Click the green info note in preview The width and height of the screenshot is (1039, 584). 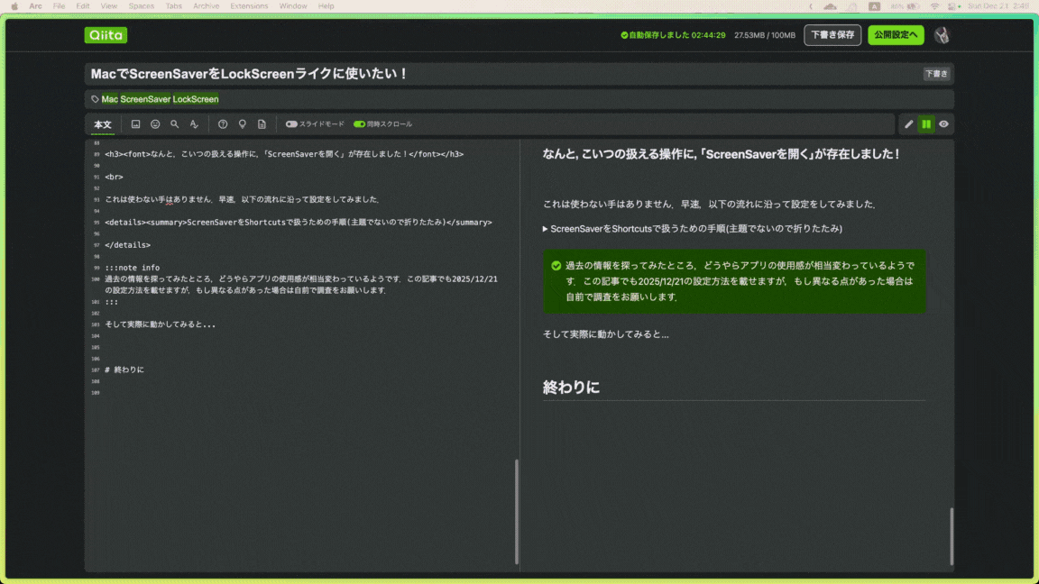click(734, 281)
